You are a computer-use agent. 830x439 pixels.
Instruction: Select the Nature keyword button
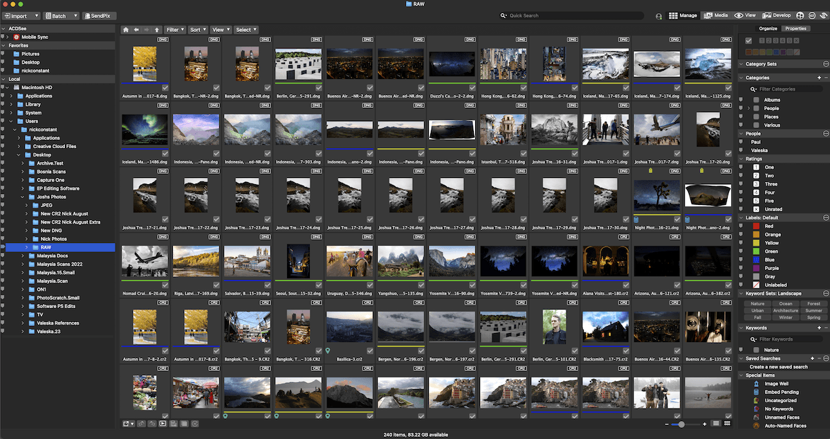[757, 303]
